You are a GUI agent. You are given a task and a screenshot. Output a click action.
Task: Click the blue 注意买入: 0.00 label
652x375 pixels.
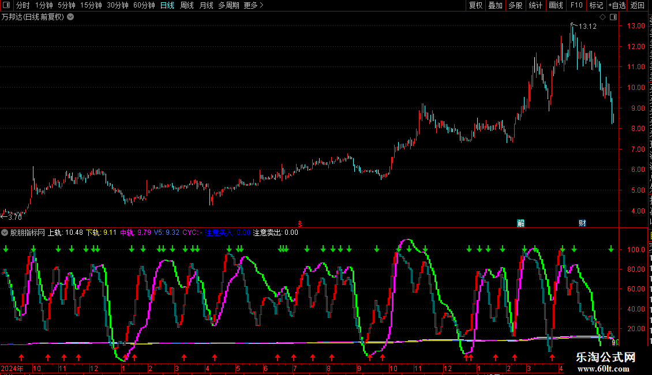(227, 233)
